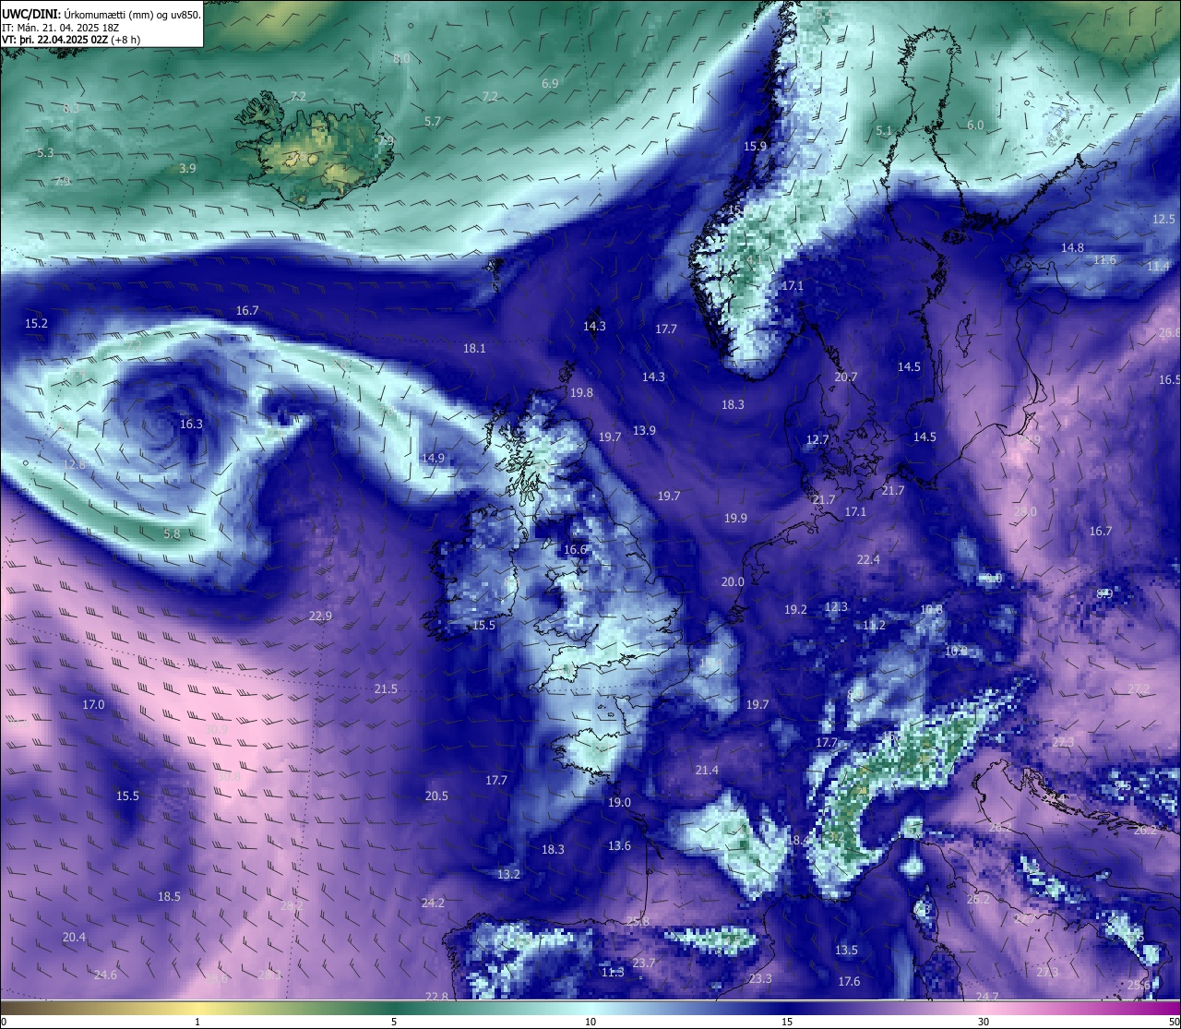Click the 13.5 value in the Mediterranean

[x=846, y=951]
